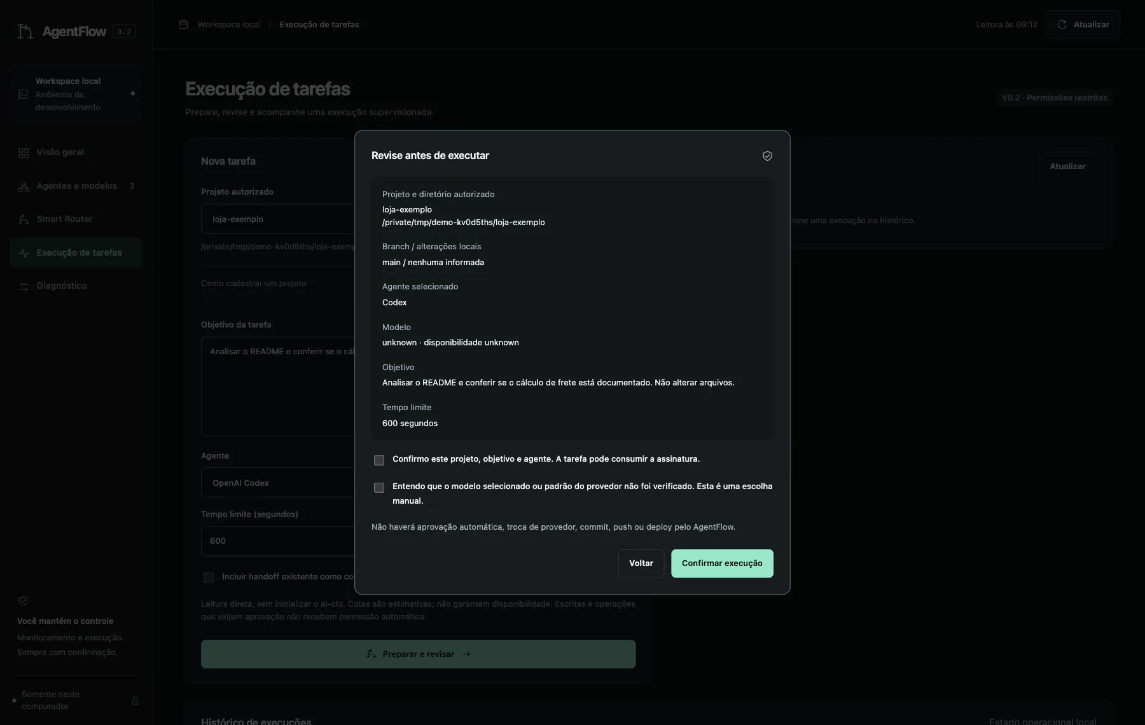Click the breadcrumb workspace icon in header

click(183, 24)
